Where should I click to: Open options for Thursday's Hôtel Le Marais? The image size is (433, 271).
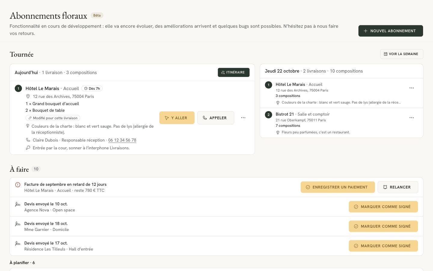tap(412, 88)
